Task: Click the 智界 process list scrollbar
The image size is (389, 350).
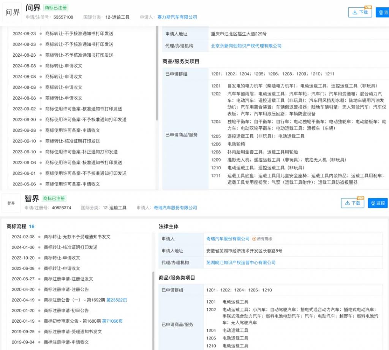Action: [153, 310]
